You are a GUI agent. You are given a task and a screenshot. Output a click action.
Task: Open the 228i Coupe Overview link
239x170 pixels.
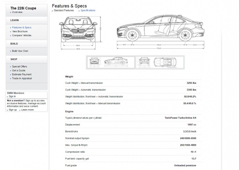coord(17,12)
